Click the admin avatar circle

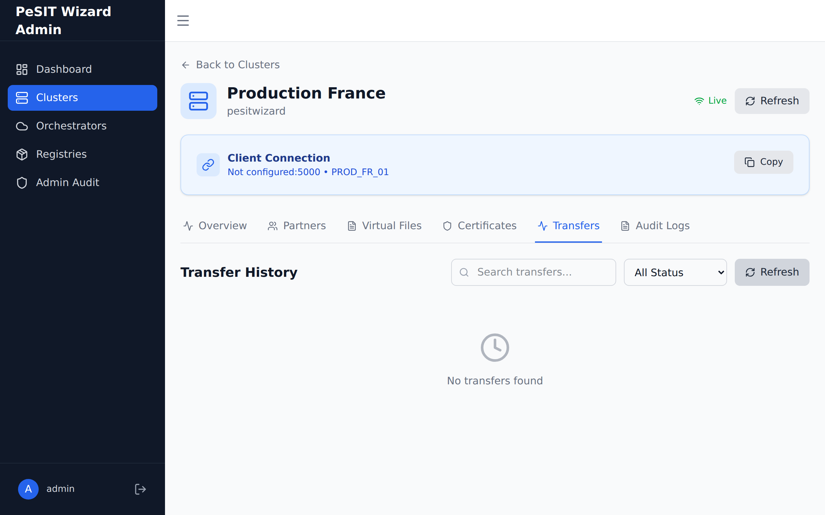point(28,489)
